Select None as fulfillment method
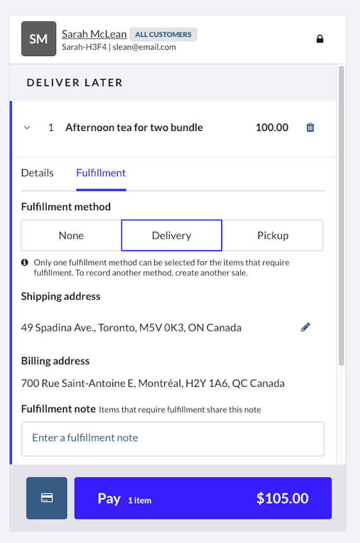This screenshot has width=360, height=543. tap(71, 235)
